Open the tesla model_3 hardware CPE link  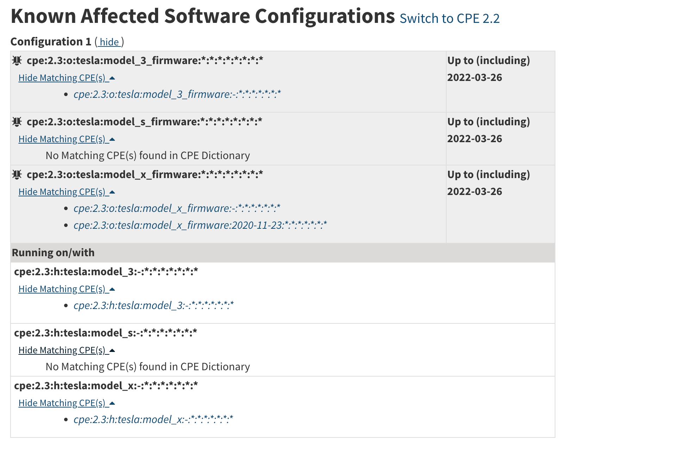[154, 305]
